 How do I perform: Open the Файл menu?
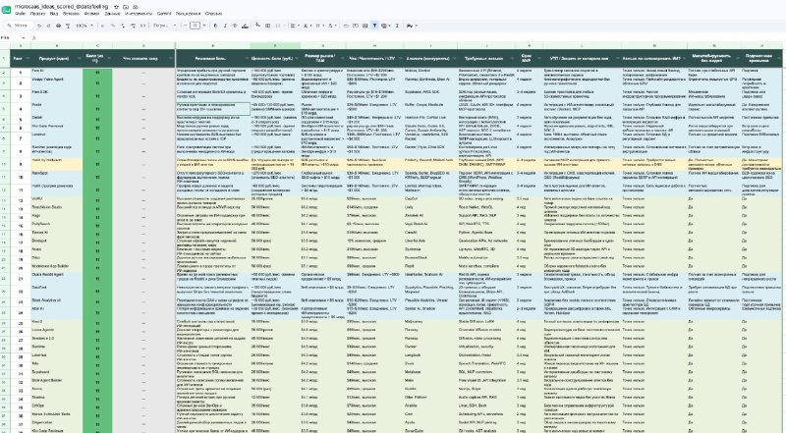(20, 14)
